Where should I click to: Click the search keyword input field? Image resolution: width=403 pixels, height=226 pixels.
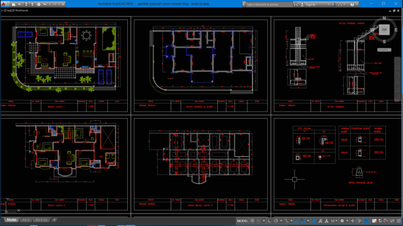coord(269,4)
